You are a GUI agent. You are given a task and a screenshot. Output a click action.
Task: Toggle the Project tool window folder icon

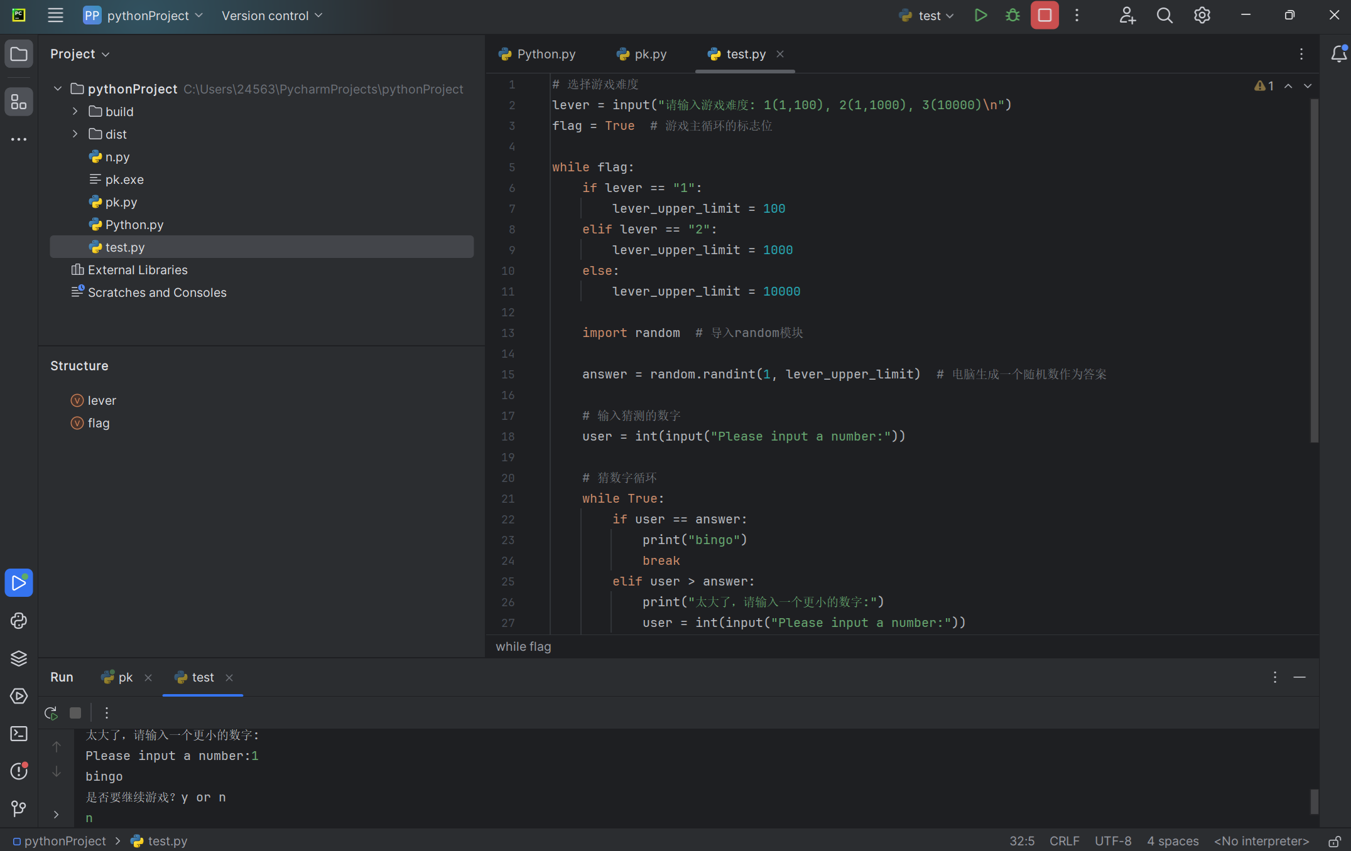click(x=19, y=54)
